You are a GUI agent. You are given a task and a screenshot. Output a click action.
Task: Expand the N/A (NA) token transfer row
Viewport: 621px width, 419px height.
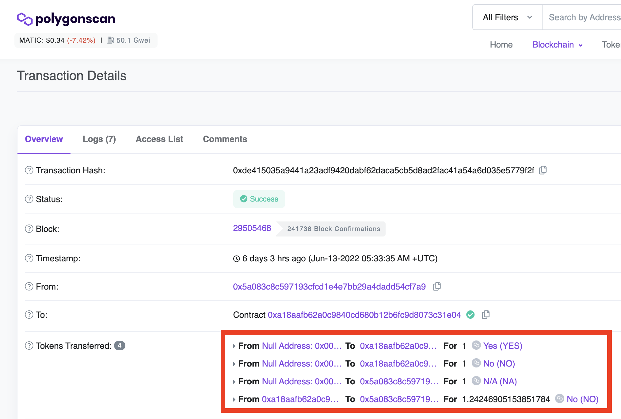(x=234, y=382)
